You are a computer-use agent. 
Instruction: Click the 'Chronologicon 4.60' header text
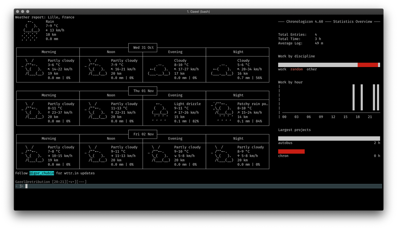[304, 22]
